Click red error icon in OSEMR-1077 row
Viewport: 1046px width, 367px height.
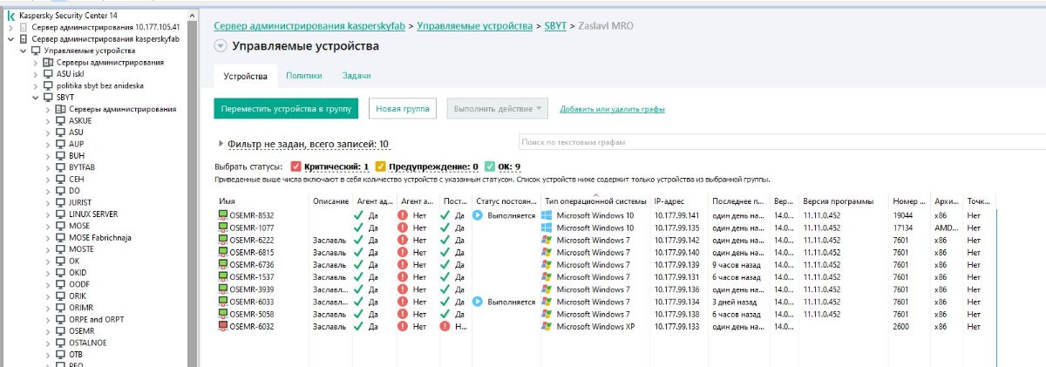pyautogui.click(x=403, y=228)
